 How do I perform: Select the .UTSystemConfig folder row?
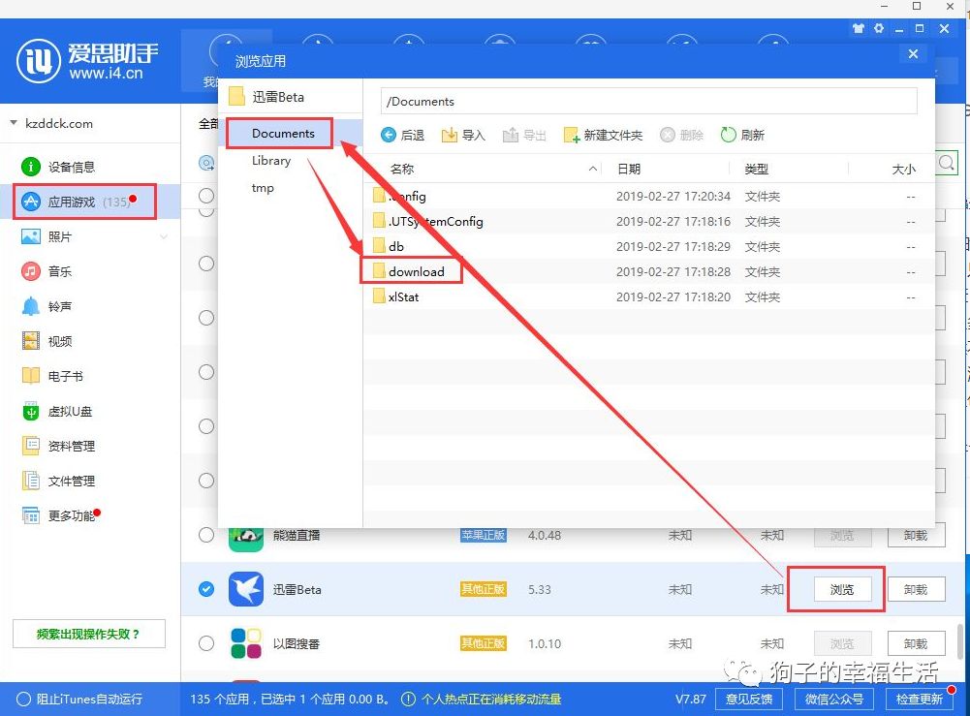pyautogui.click(x=648, y=221)
